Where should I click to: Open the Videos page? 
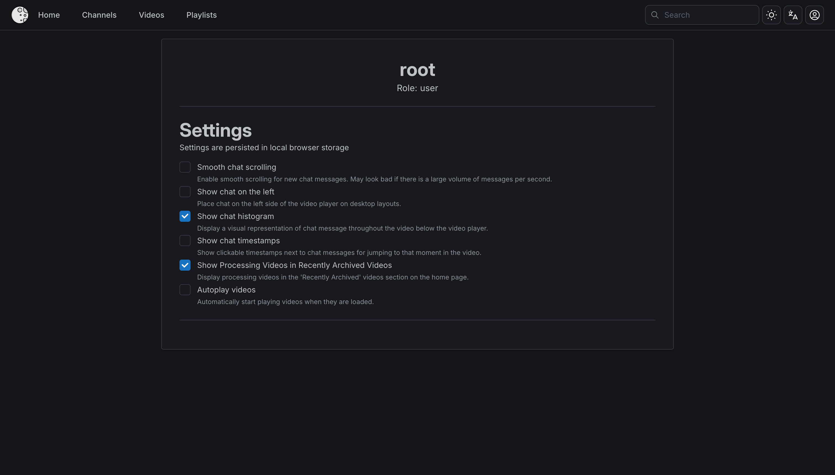pos(151,15)
